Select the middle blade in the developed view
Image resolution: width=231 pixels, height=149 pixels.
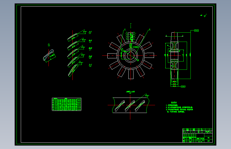tap(130, 106)
